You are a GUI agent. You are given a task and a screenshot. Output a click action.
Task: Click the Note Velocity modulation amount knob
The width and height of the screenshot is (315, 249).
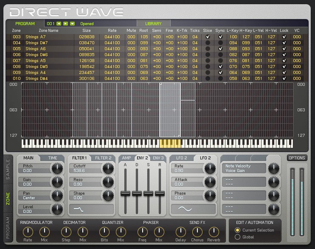[274, 168]
